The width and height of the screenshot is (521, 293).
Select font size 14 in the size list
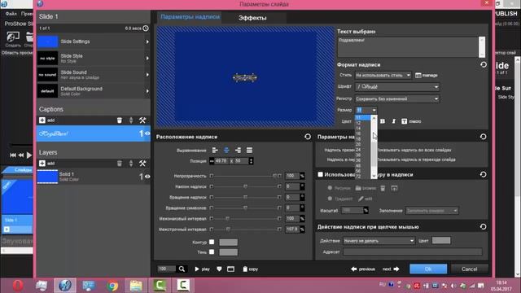pyautogui.click(x=358, y=129)
